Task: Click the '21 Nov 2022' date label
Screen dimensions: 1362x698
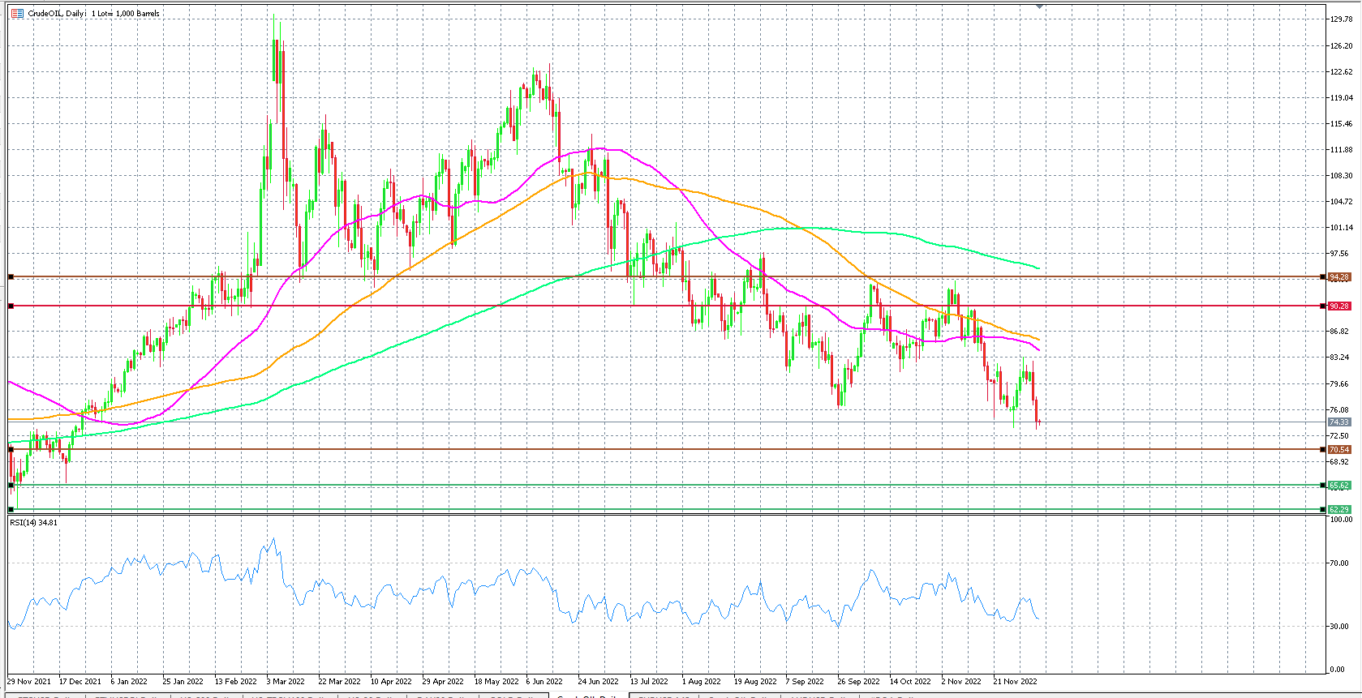Action: [x=1016, y=682]
